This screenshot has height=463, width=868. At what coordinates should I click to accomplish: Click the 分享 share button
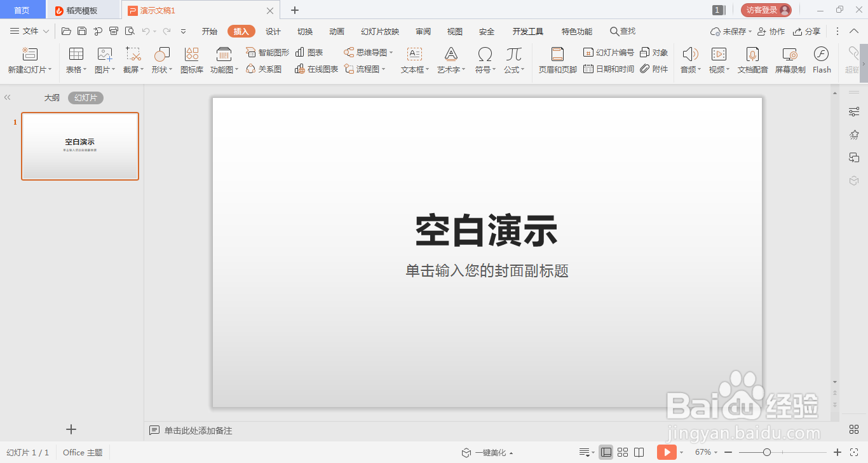click(x=807, y=31)
